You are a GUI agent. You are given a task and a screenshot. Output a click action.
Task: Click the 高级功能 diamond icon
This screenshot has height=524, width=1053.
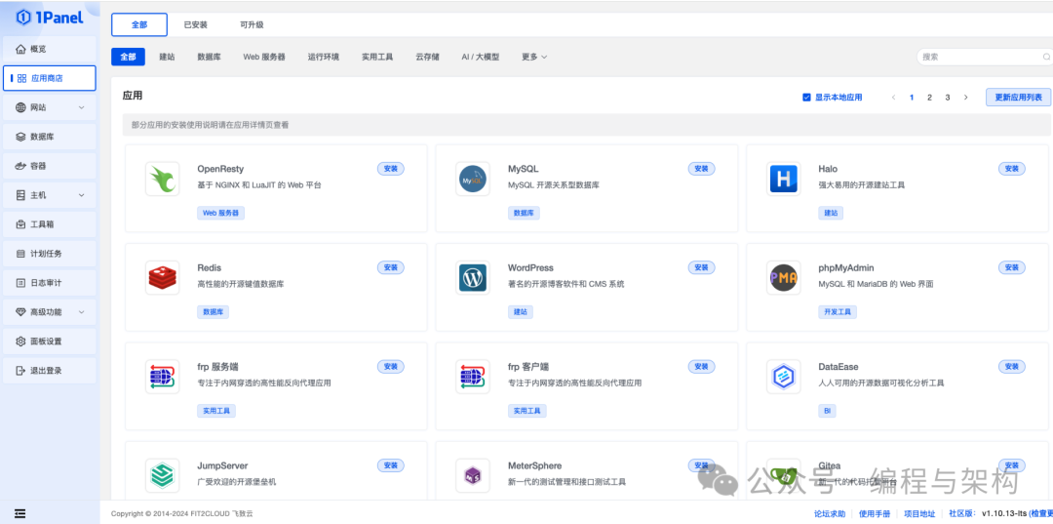20,312
